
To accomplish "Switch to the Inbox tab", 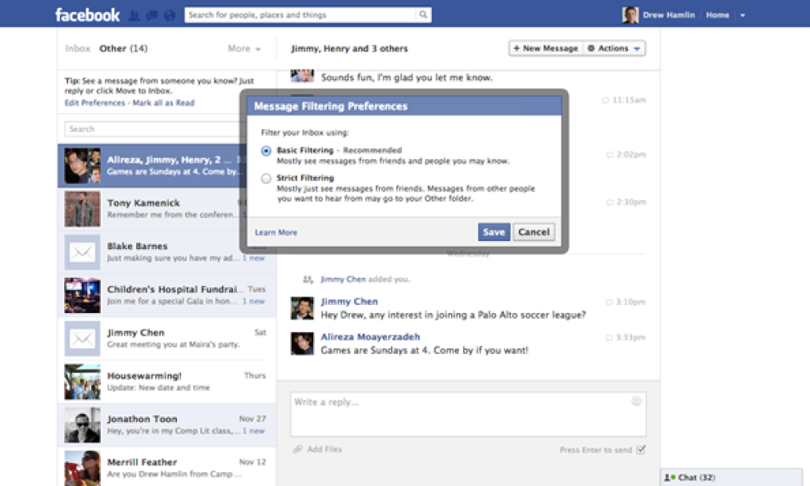I will (76, 48).
